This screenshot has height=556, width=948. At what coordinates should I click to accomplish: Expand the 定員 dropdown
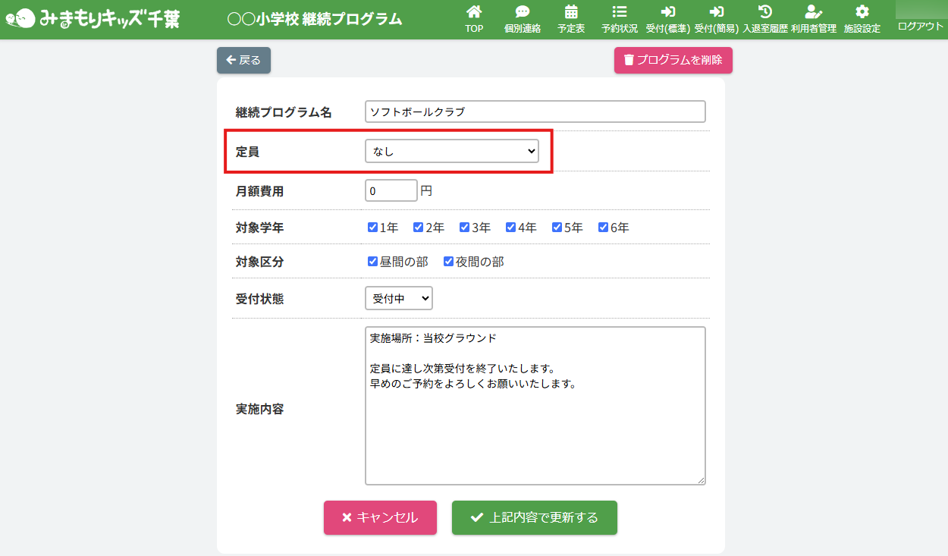click(451, 152)
